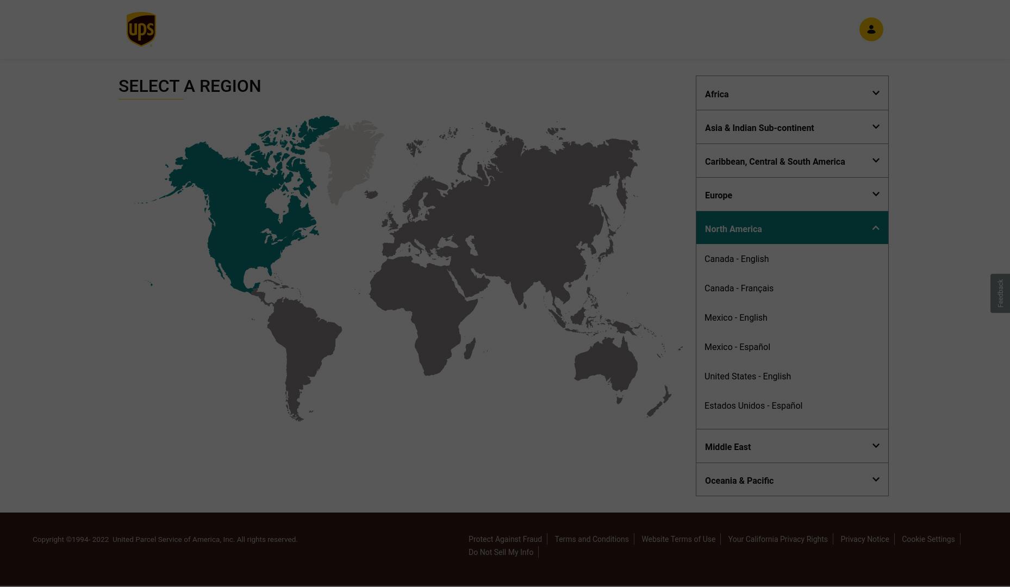Expand the Africa region chevron

[x=875, y=93]
